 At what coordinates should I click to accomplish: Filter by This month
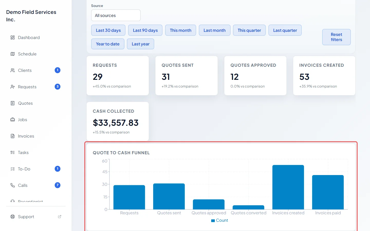(x=181, y=30)
